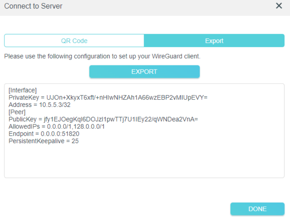The height and width of the screenshot is (219, 290).
Task: Click the Address = 10.5.5.3/32 line
Action: (x=39, y=105)
